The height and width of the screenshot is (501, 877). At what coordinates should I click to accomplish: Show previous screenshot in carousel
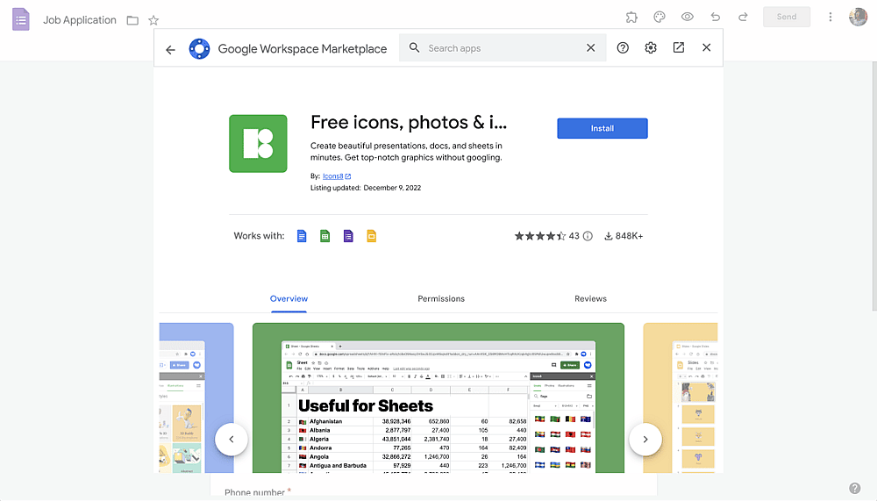point(231,440)
